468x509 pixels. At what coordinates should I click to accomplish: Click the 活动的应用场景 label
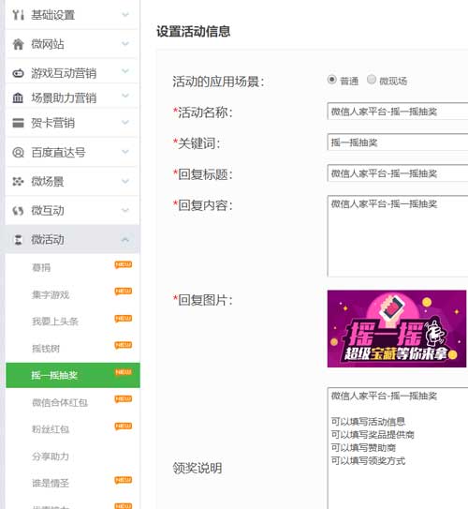[x=218, y=82]
